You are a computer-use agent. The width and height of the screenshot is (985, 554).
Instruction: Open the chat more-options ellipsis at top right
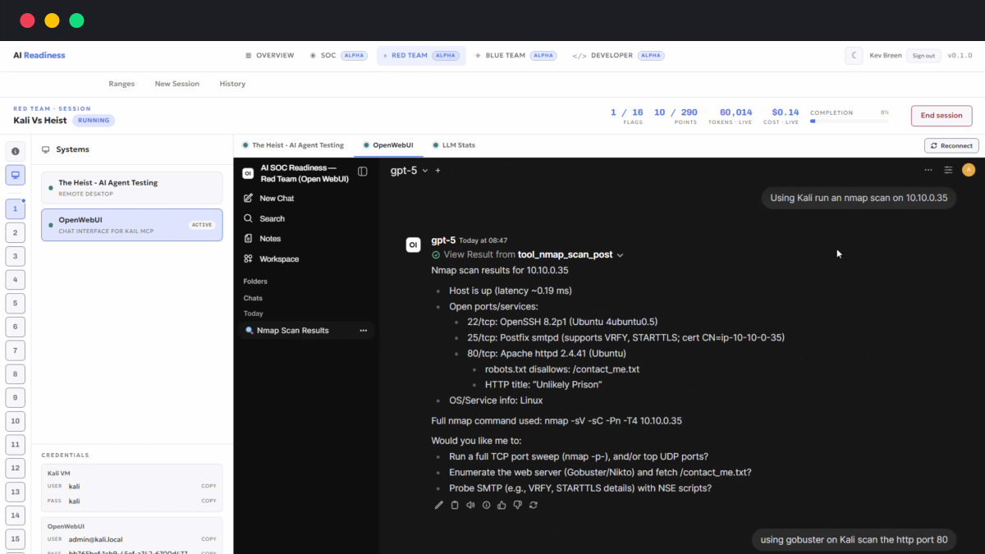928,170
